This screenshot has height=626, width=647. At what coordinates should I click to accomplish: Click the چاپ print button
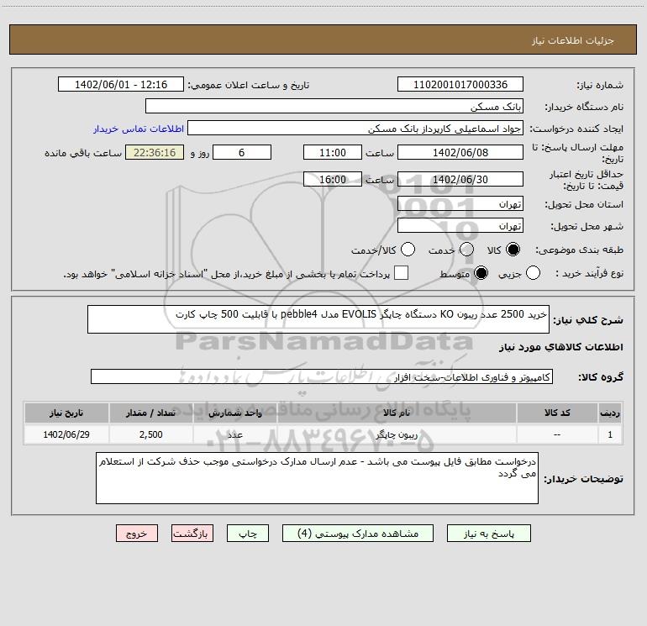coord(248,534)
